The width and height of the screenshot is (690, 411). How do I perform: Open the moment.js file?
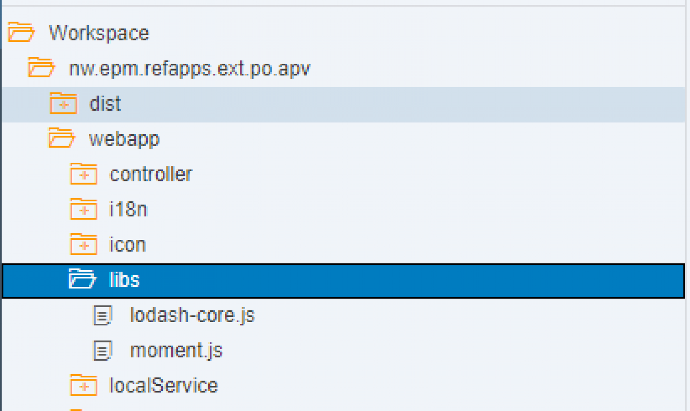click(176, 351)
